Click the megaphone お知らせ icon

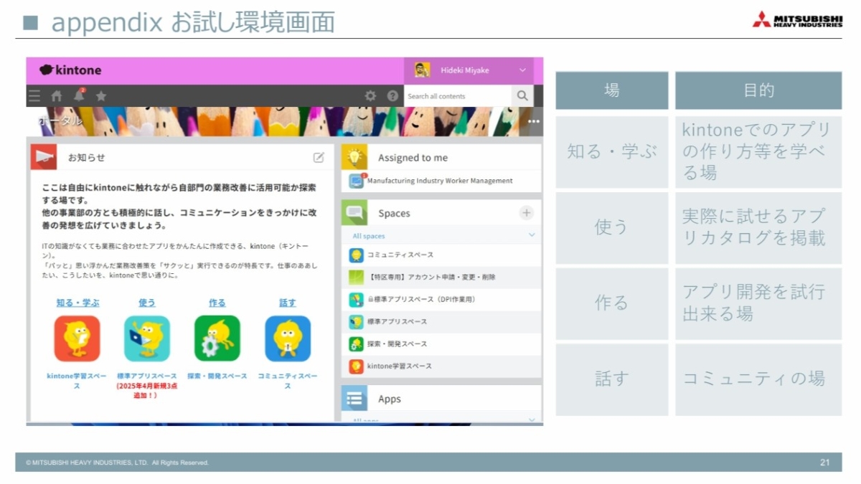(x=44, y=157)
